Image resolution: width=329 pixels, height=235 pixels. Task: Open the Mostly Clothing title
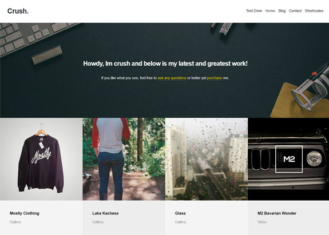click(25, 213)
